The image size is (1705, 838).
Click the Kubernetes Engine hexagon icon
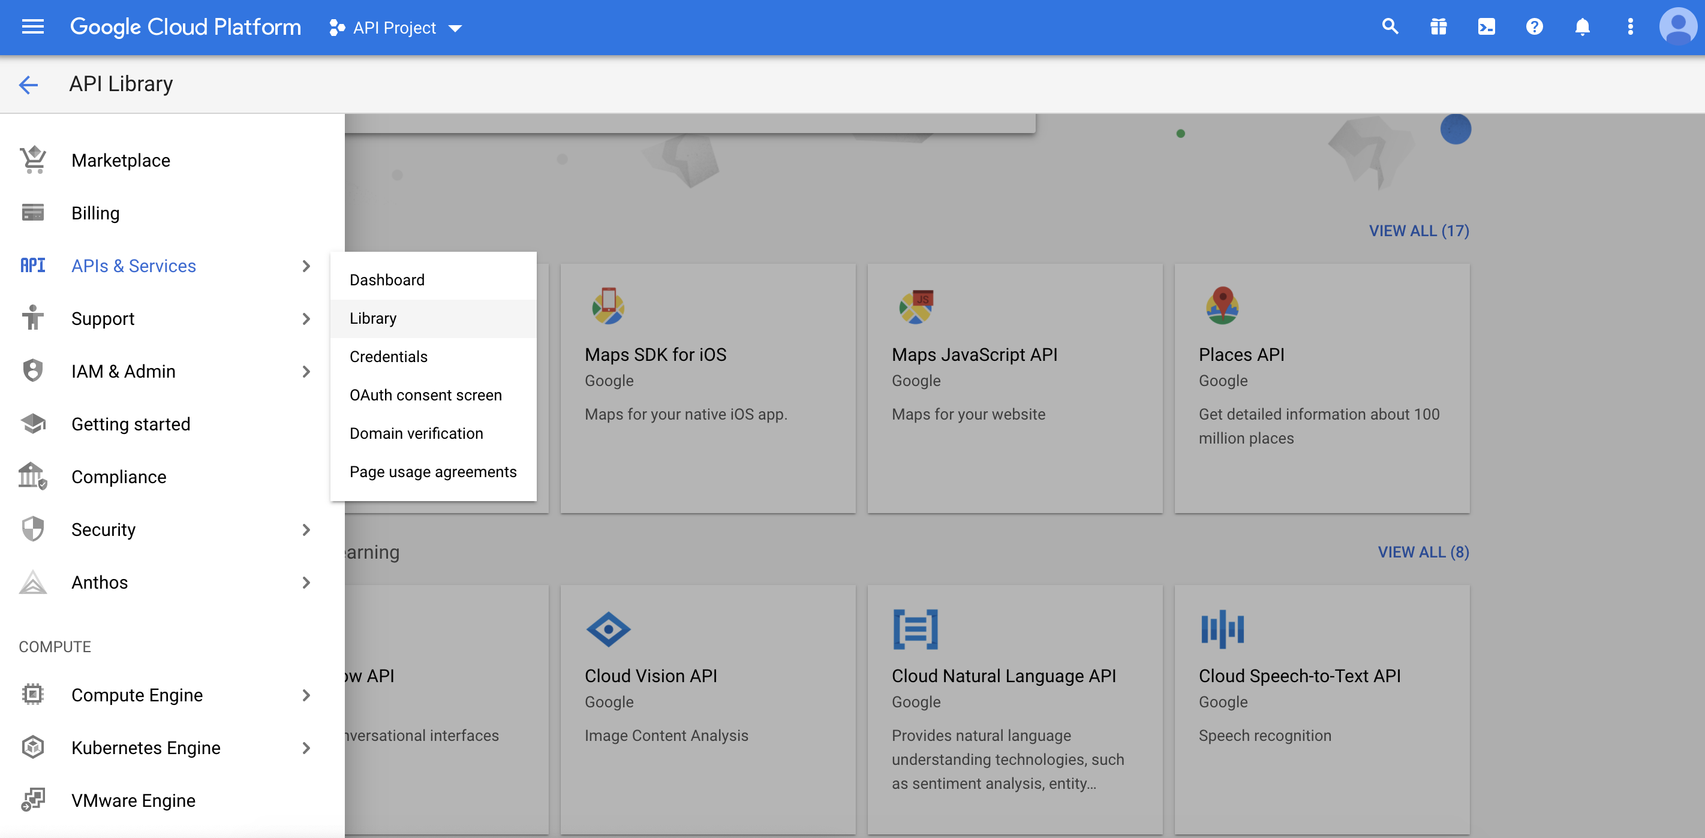click(33, 747)
